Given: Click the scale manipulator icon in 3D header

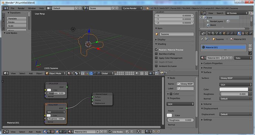Looking at the screenshot, I should click(x=98, y=73).
